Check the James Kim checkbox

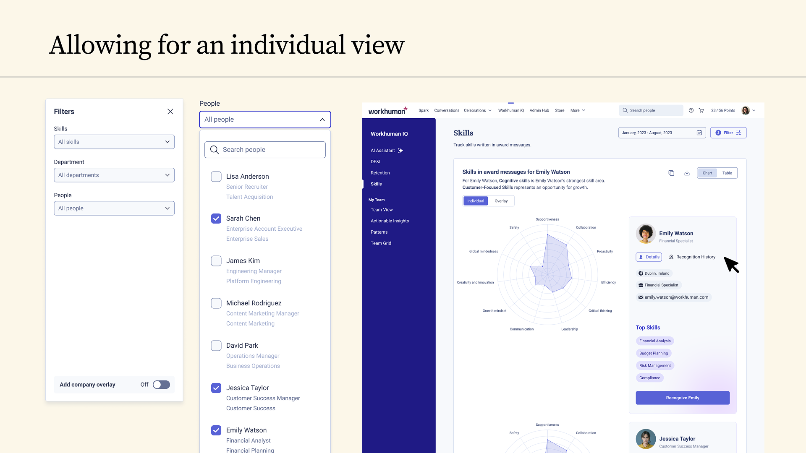216,261
